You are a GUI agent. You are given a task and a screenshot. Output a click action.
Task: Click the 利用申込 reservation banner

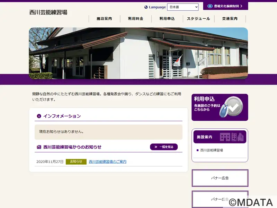tap(220, 107)
